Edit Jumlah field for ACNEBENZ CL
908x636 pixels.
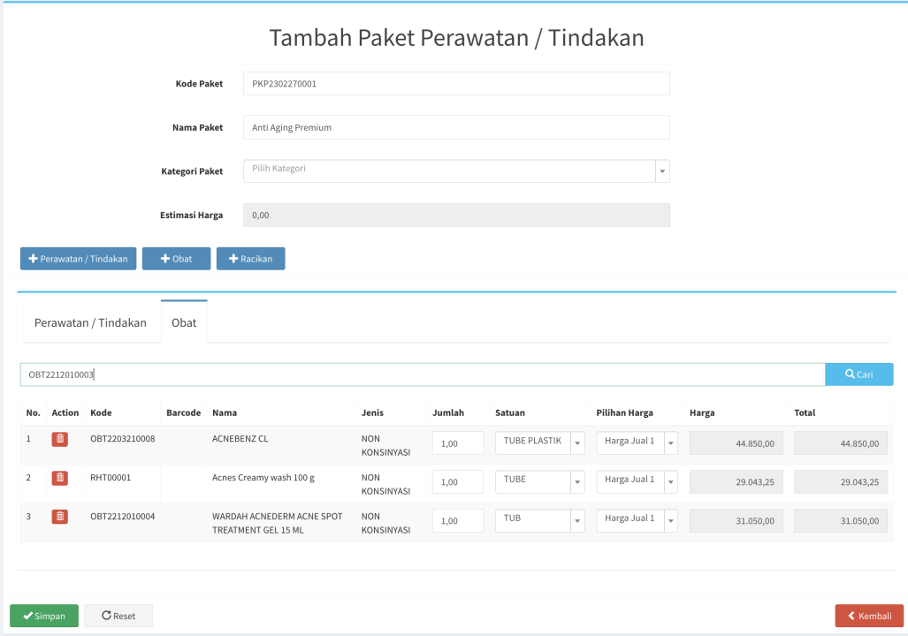pos(458,443)
